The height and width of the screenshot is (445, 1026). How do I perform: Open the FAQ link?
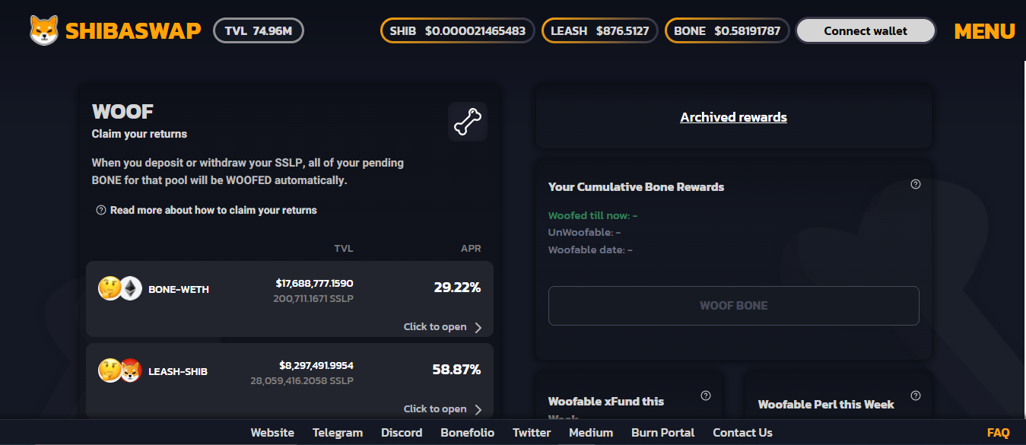(999, 432)
